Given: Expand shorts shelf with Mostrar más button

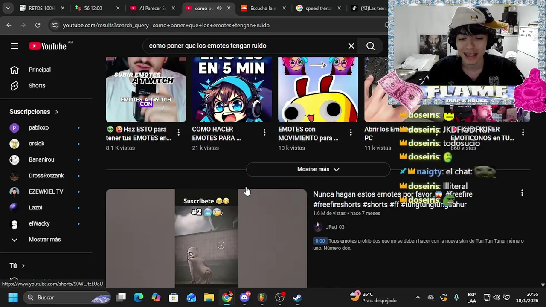Looking at the screenshot, I should [x=318, y=169].
